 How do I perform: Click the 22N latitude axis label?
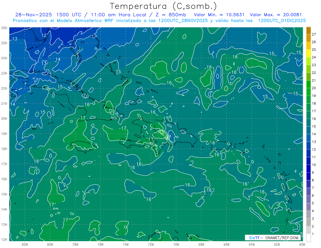pos(4,88)
